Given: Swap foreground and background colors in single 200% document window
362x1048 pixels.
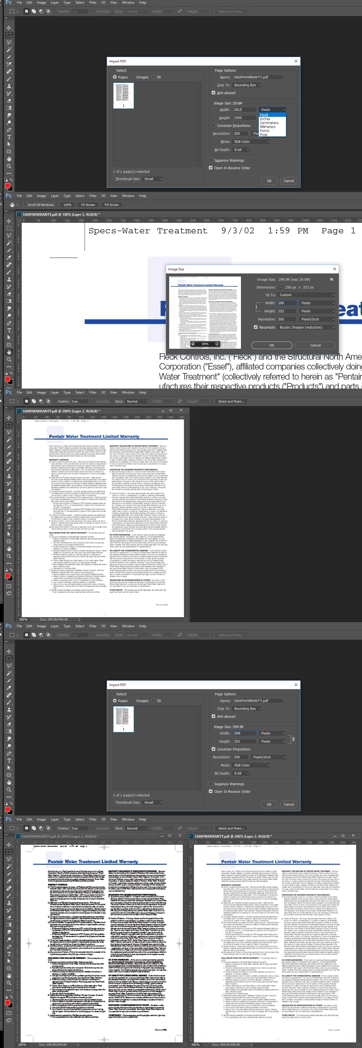Looking at the screenshot, I should (x=11, y=570).
